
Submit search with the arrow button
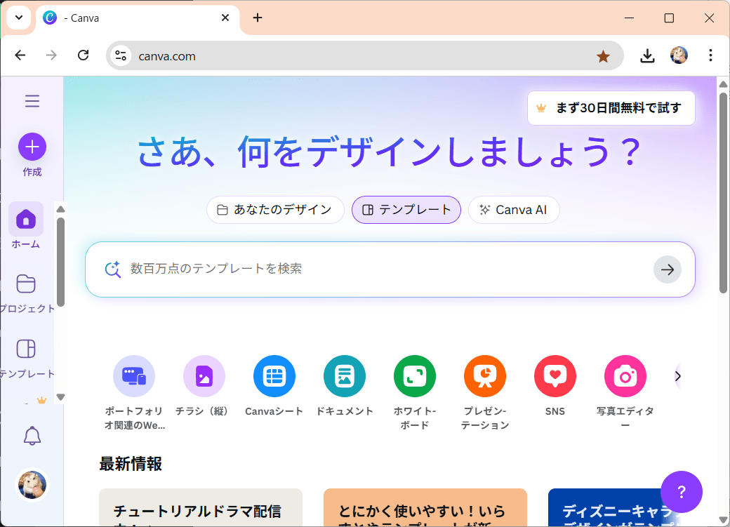point(667,269)
